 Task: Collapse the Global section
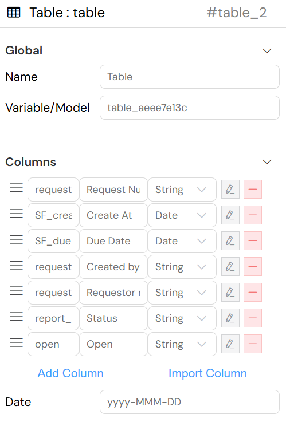pos(267,51)
